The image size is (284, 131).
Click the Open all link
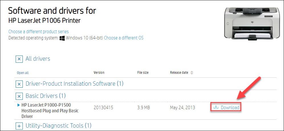coord(23,73)
